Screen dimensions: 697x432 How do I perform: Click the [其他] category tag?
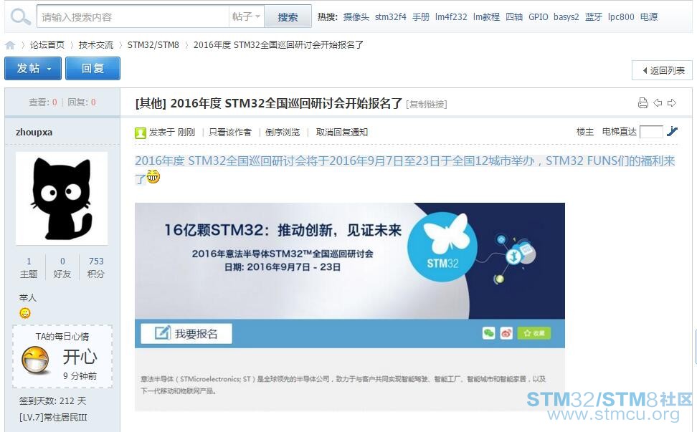pos(151,103)
